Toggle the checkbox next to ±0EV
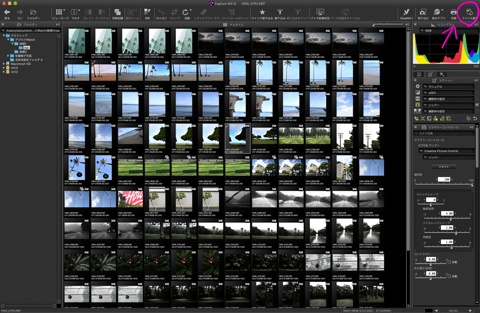Viewport: 480px width, 313px height. click(477, 92)
